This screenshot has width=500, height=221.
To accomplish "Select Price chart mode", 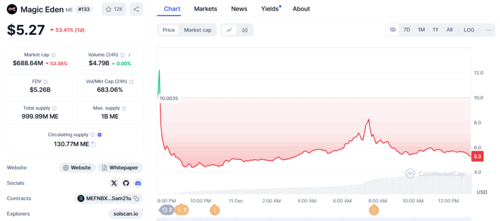I will pos(169,30).
